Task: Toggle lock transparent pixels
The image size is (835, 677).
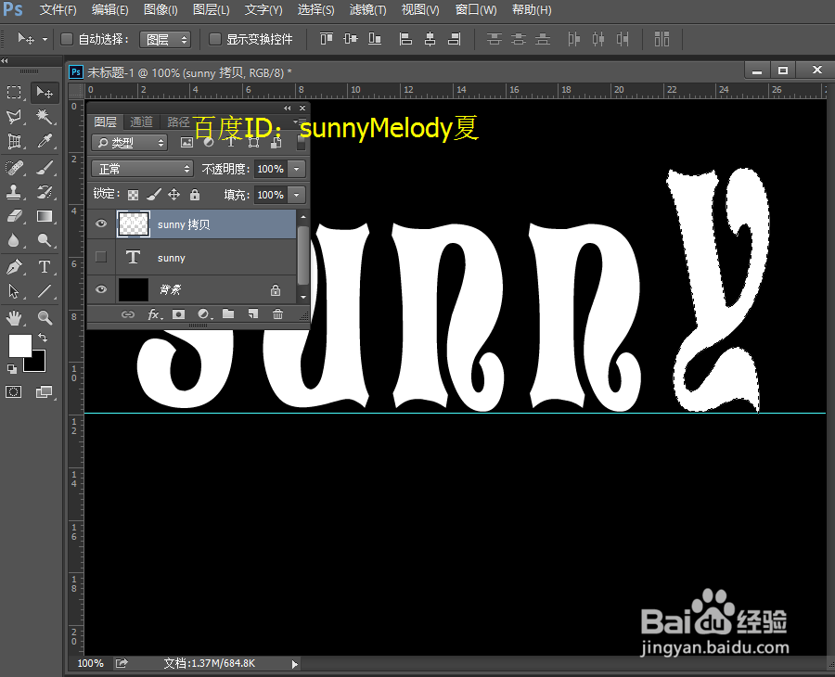Action: point(133,195)
